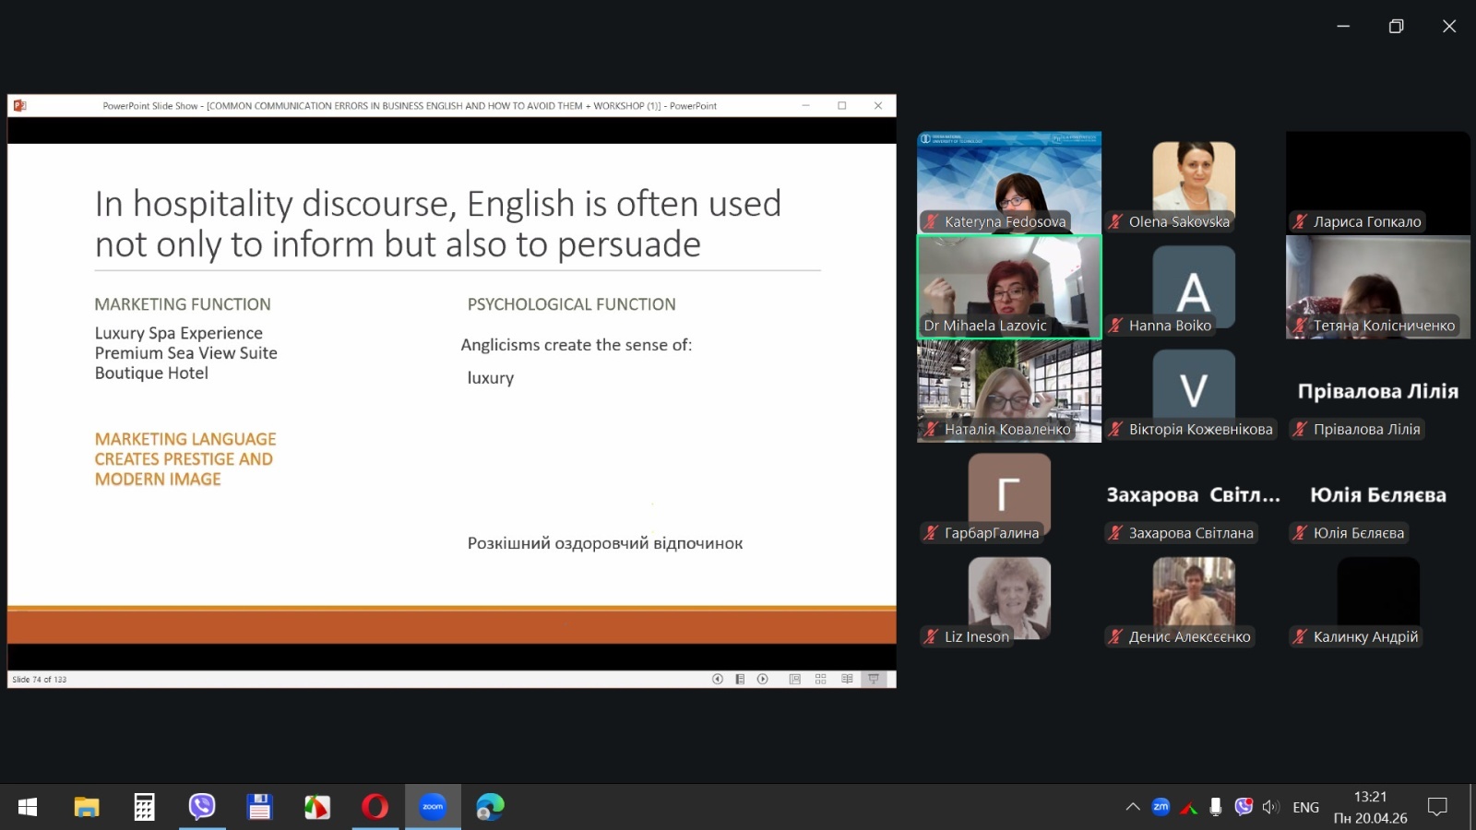
Task: Select Dr Mihaela Lazovic's video tile
Action: (x=1009, y=286)
